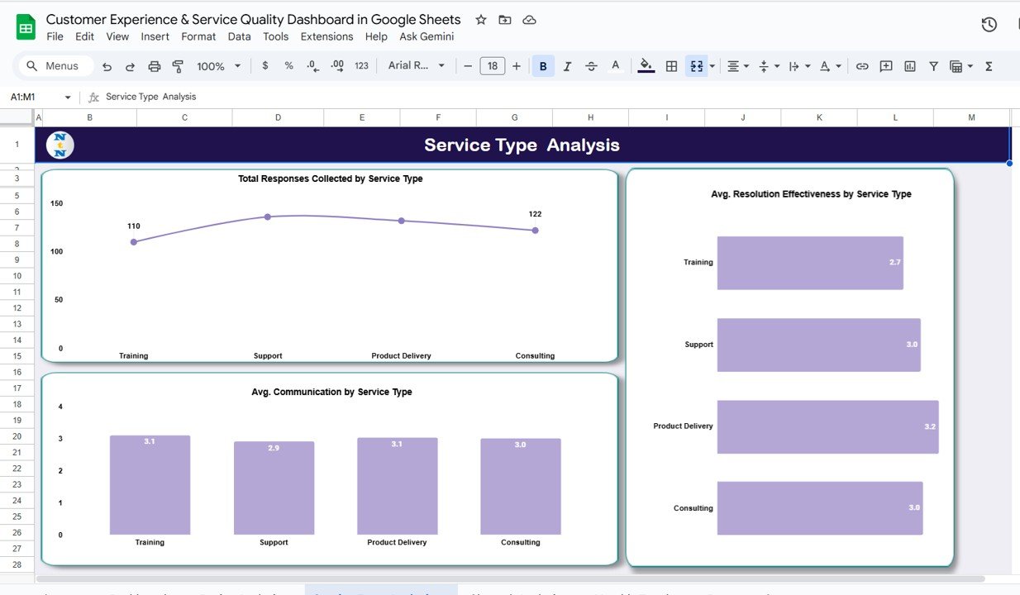Toggle strikethrough formatting
Viewport: 1020px width, 595px height.
pyautogui.click(x=591, y=65)
